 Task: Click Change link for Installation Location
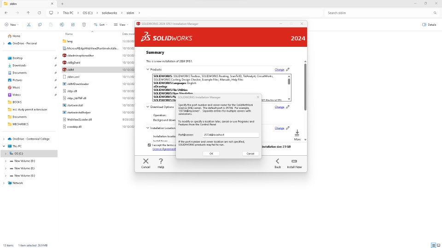[x=279, y=128]
